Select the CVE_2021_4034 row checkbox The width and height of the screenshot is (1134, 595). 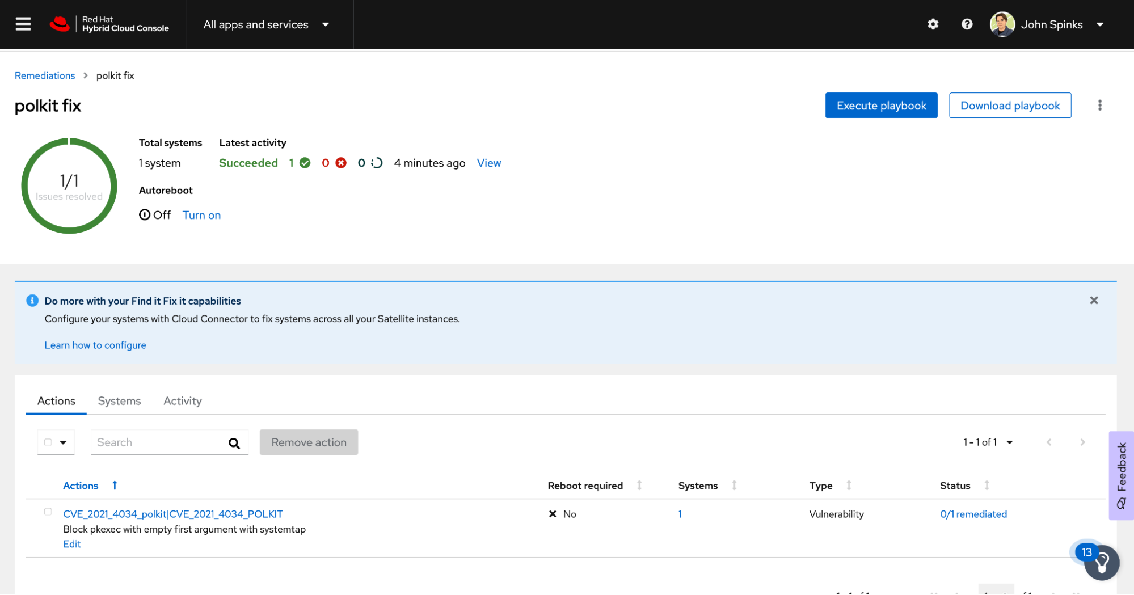point(48,512)
